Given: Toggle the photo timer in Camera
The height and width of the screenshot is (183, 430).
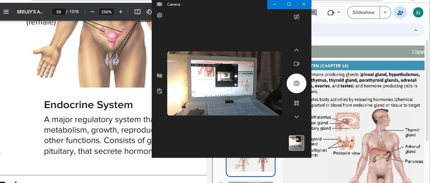Looking at the screenshot, I should click(160, 91).
